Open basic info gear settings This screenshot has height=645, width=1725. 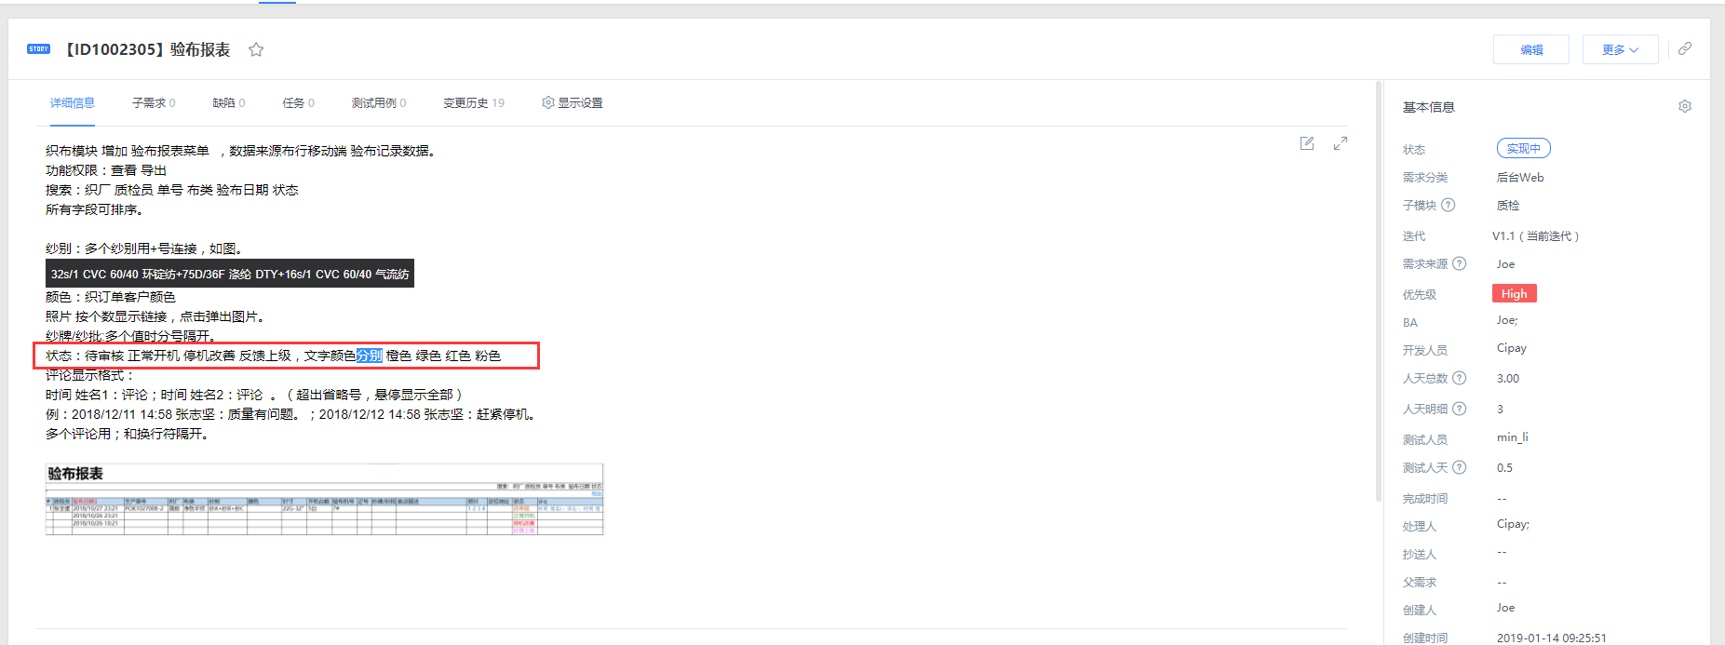[x=1685, y=106]
